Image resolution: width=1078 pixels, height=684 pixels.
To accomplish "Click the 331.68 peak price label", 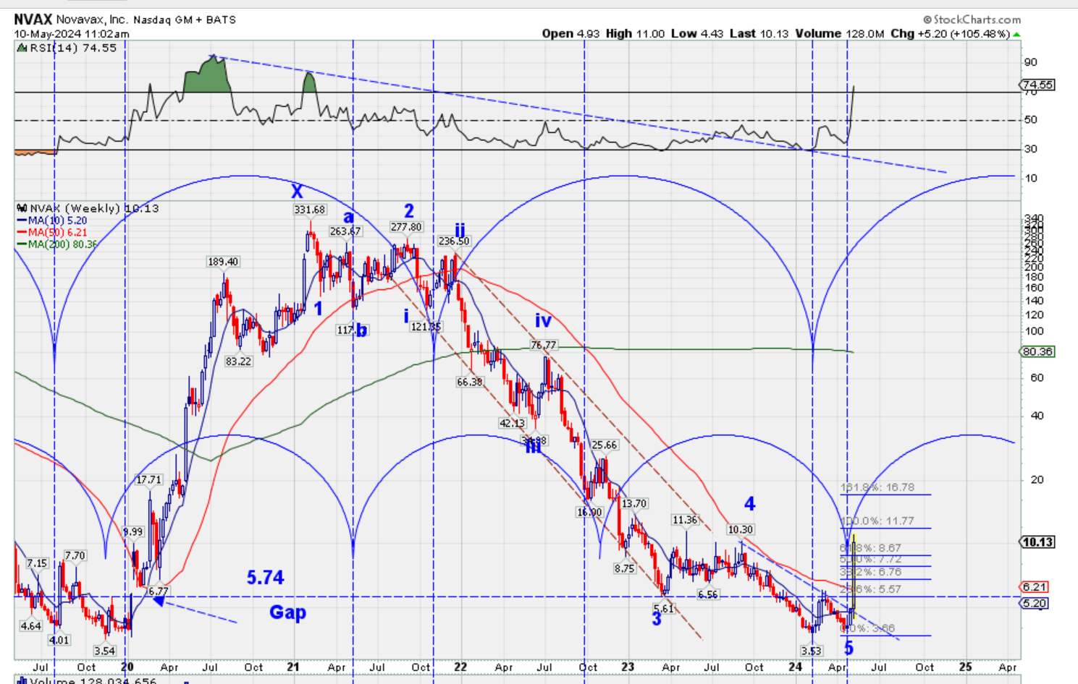I will 310,210.
